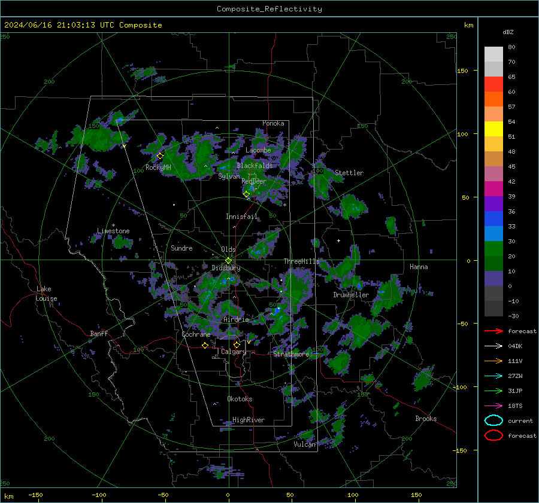Pick the blue 33-36 dBZ swatch
The image size is (539, 503).
pos(493,218)
